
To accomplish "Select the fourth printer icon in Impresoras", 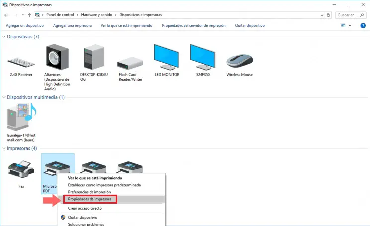I will click(x=130, y=167).
